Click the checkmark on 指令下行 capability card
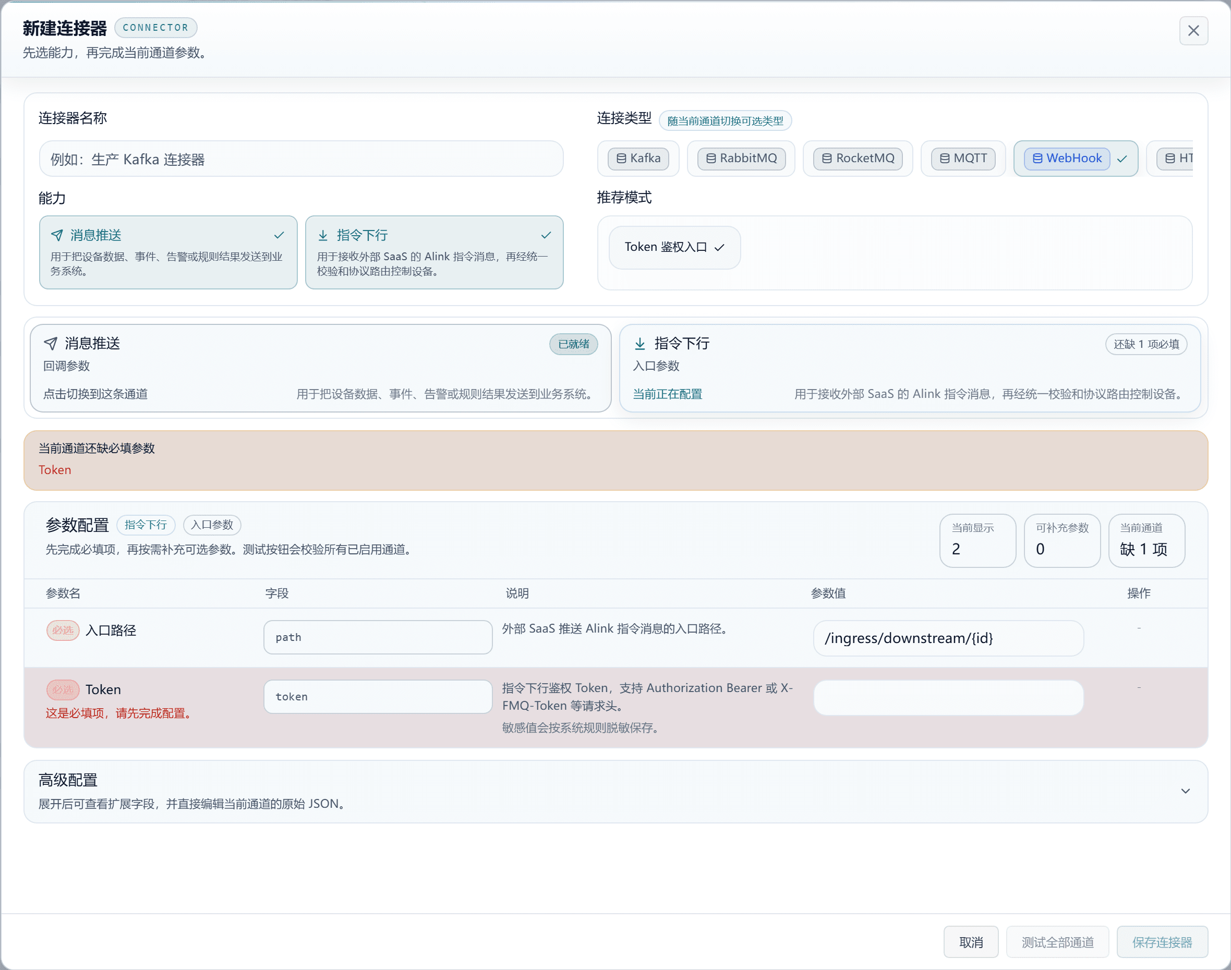The image size is (1231, 970). point(546,235)
